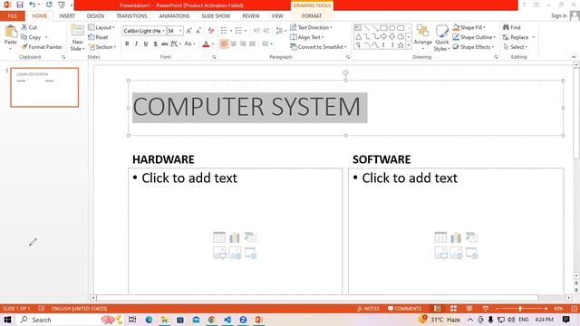The image size is (580, 326).
Task: Center the text
Action: [234, 44]
